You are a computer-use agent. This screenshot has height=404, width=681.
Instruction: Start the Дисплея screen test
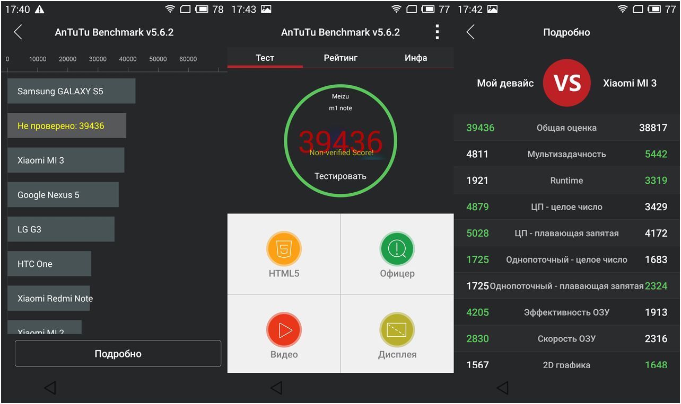pos(397,330)
